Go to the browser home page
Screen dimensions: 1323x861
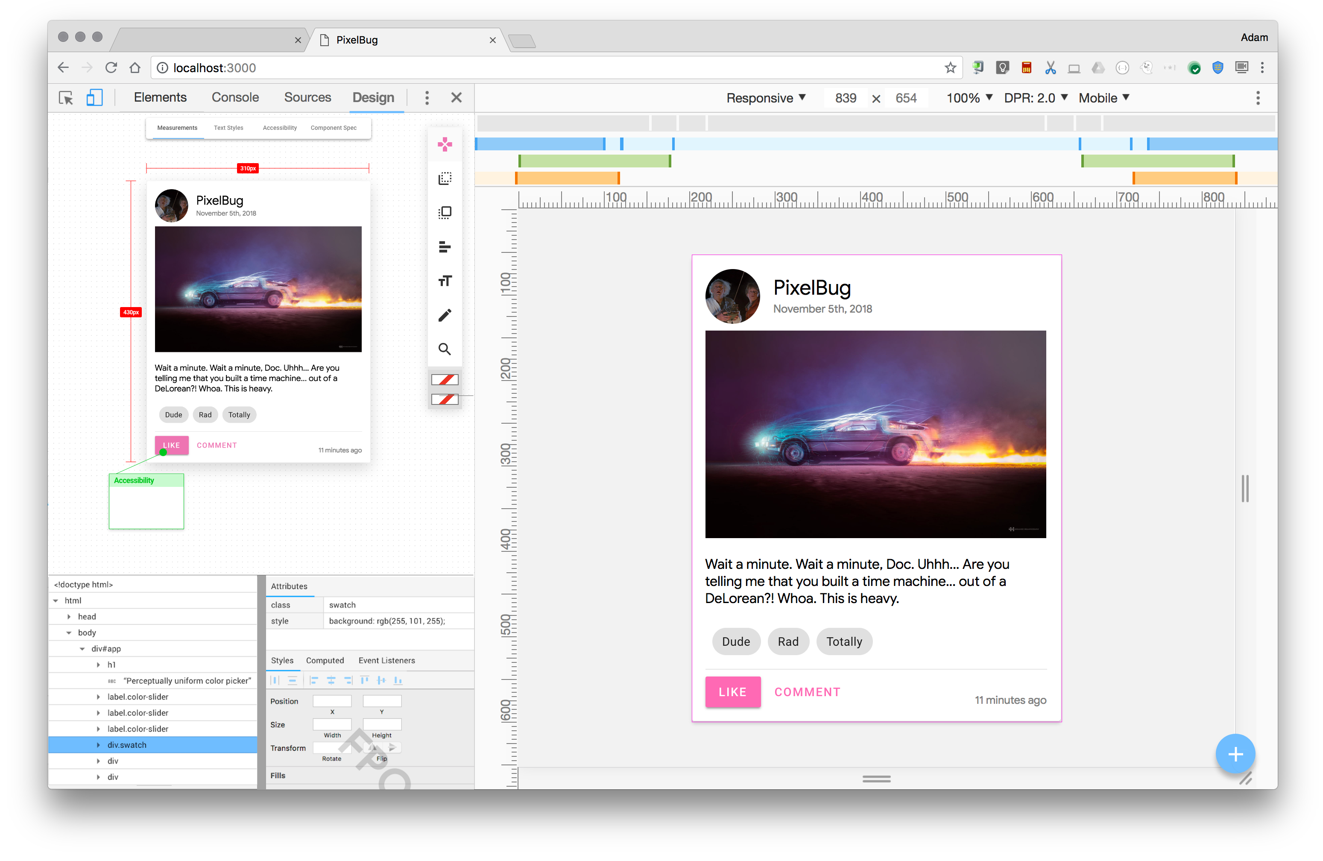pyautogui.click(x=135, y=68)
